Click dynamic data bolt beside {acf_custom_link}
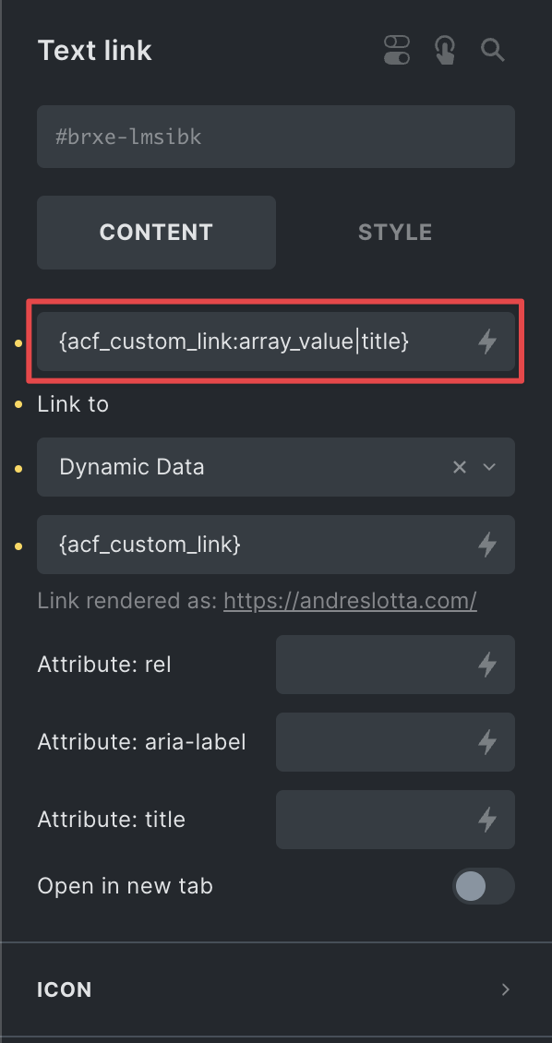Image resolution: width=552 pixels, height=1043 pixels. [487, 545]
